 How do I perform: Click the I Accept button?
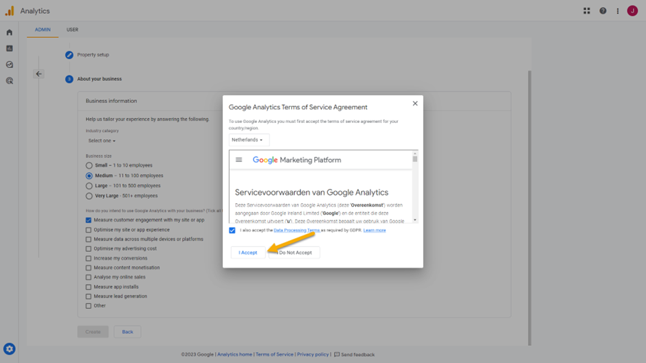[247, 253]
